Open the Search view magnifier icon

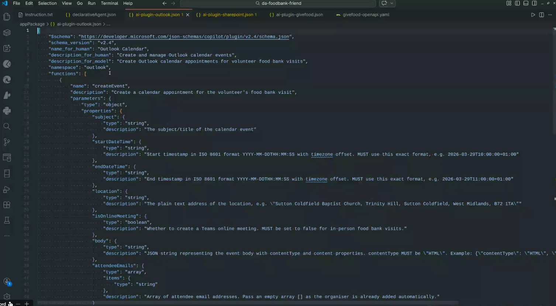pos(7,127)
